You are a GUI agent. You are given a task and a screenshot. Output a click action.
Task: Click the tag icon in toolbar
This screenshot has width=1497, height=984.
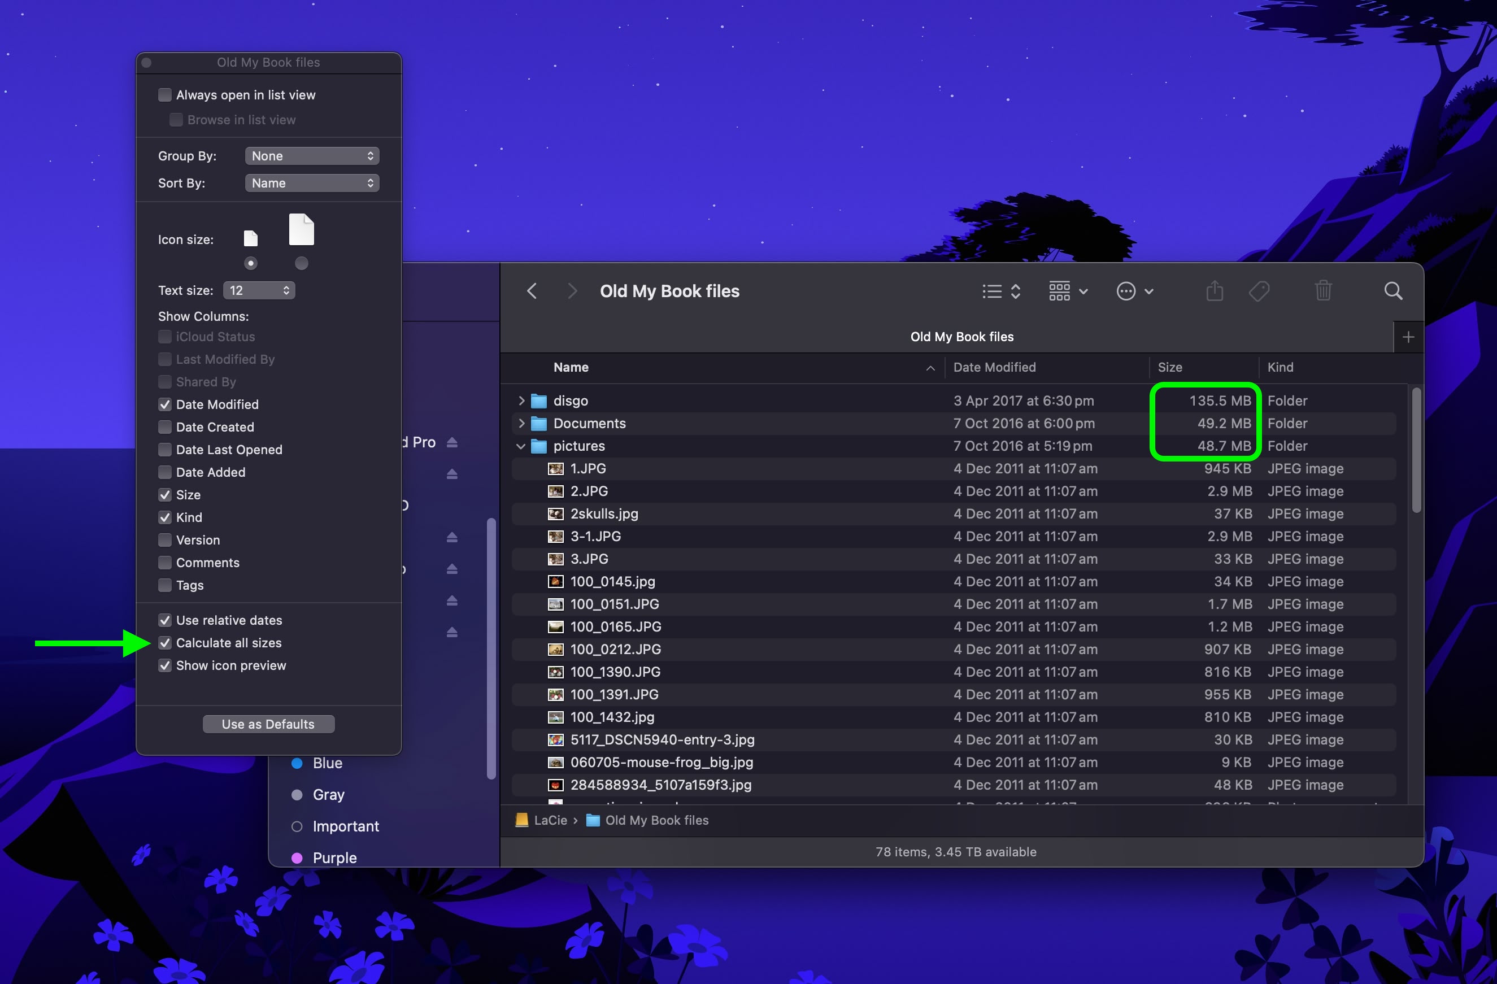1259,291
